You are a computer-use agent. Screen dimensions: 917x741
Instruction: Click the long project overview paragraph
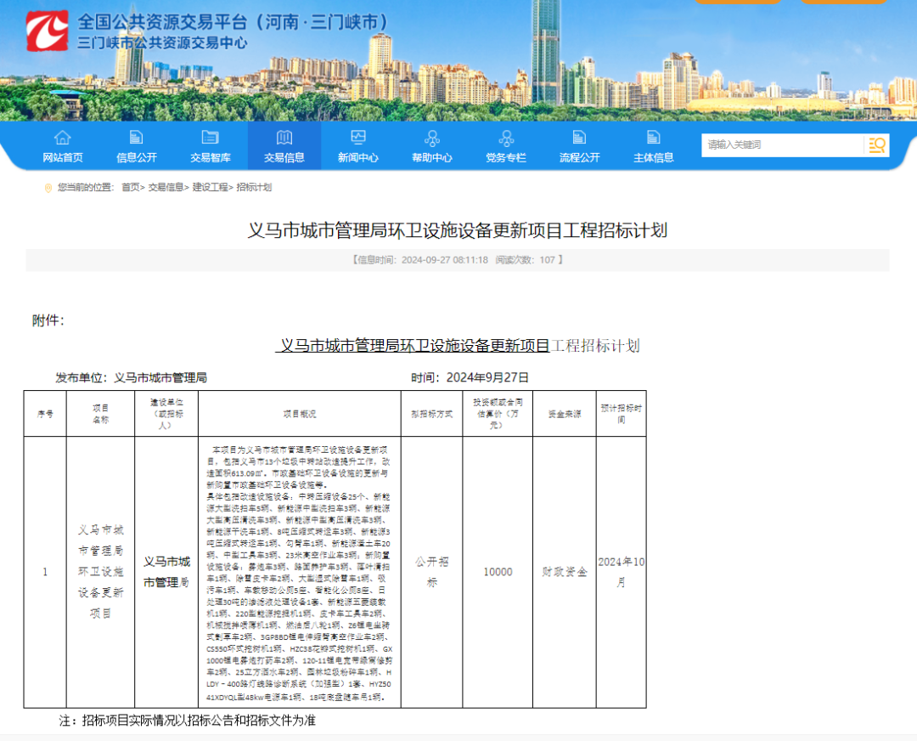pos(299,573)
